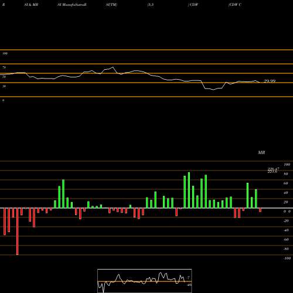
Task: Click the "SI MunafaSutraR" header label
Action: pyautogui.click(x=72, y=5)
